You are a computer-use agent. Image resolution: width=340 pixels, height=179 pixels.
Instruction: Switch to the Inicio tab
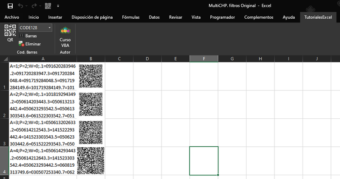tap(34, 17)
